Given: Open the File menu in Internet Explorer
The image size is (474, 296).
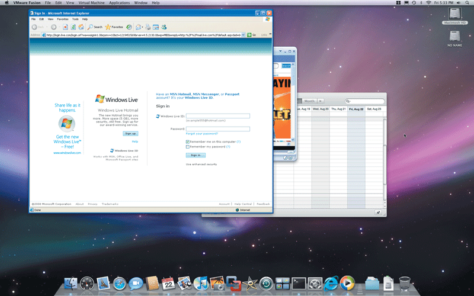Looking at the screenshot, I should click(34, 19).
